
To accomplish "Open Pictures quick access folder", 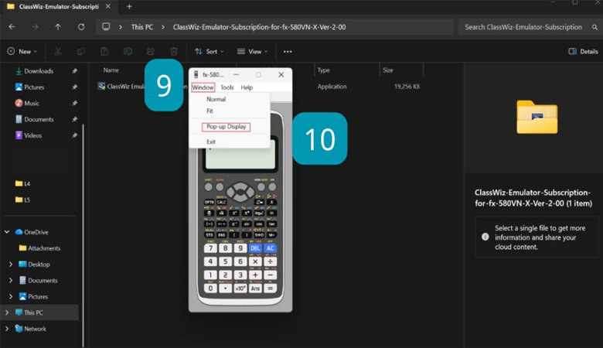I will pos(34,87).
